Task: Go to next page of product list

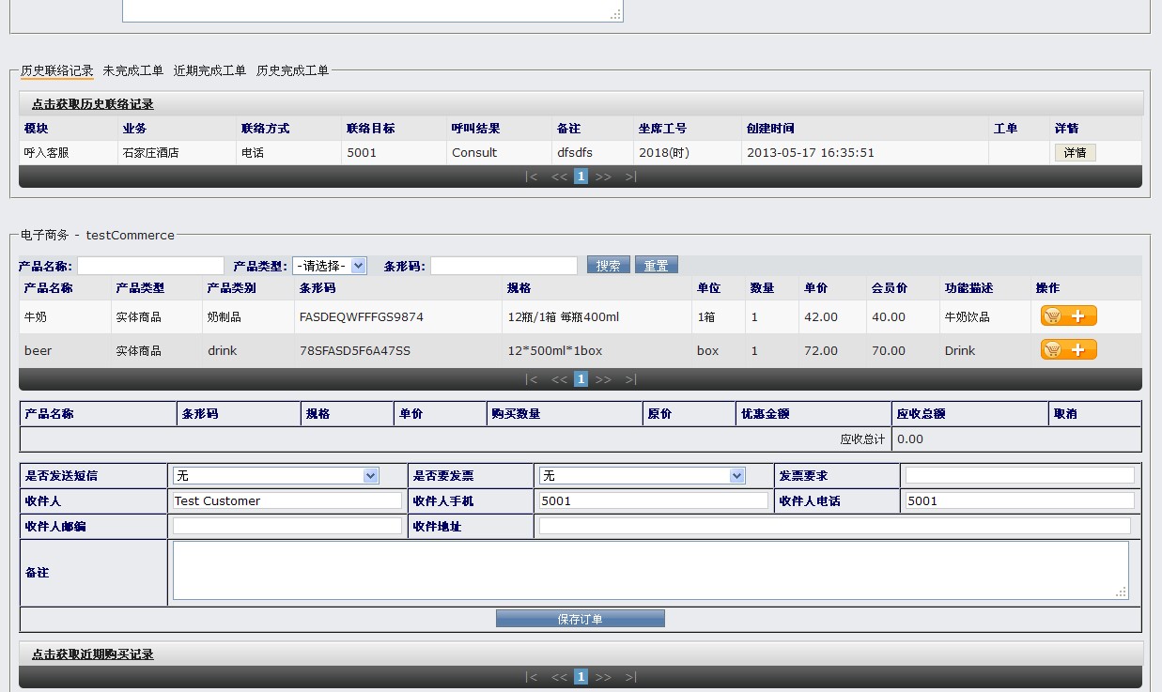Action: (603, 379)
